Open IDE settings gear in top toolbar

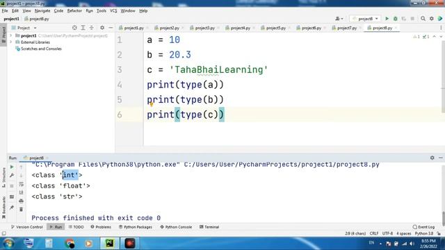click(x=431, y=19)
